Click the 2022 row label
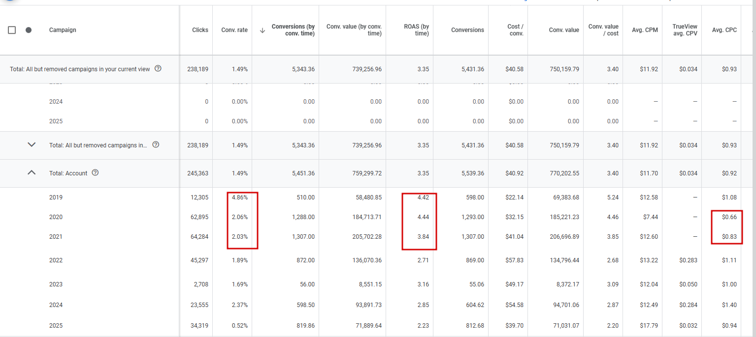This screenshot has width=756, height=337. tap(56, 260)
